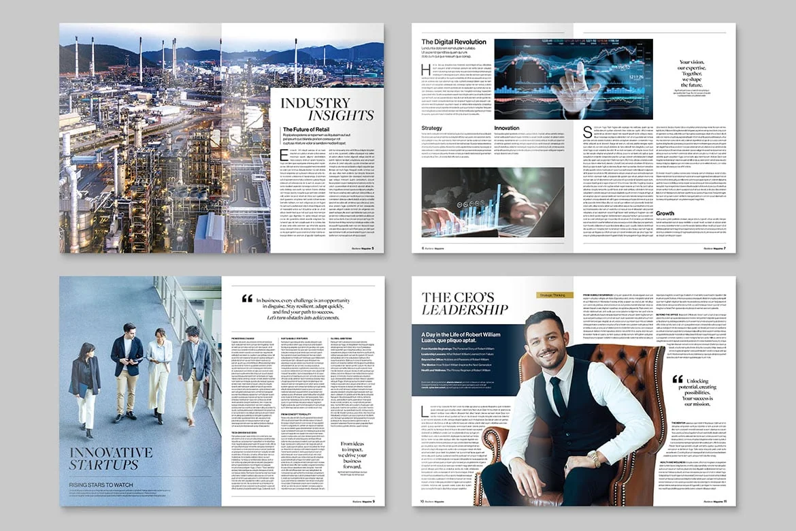
Task: Click 'Unlocking potential, creating possibilities' quote
Action: pyautogui.click(x=697, y=392)
